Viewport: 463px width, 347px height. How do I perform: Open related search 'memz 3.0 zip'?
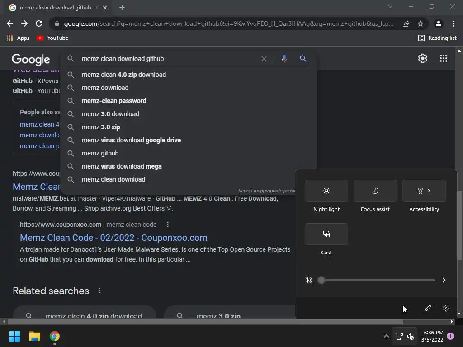(x=229, y=313)
